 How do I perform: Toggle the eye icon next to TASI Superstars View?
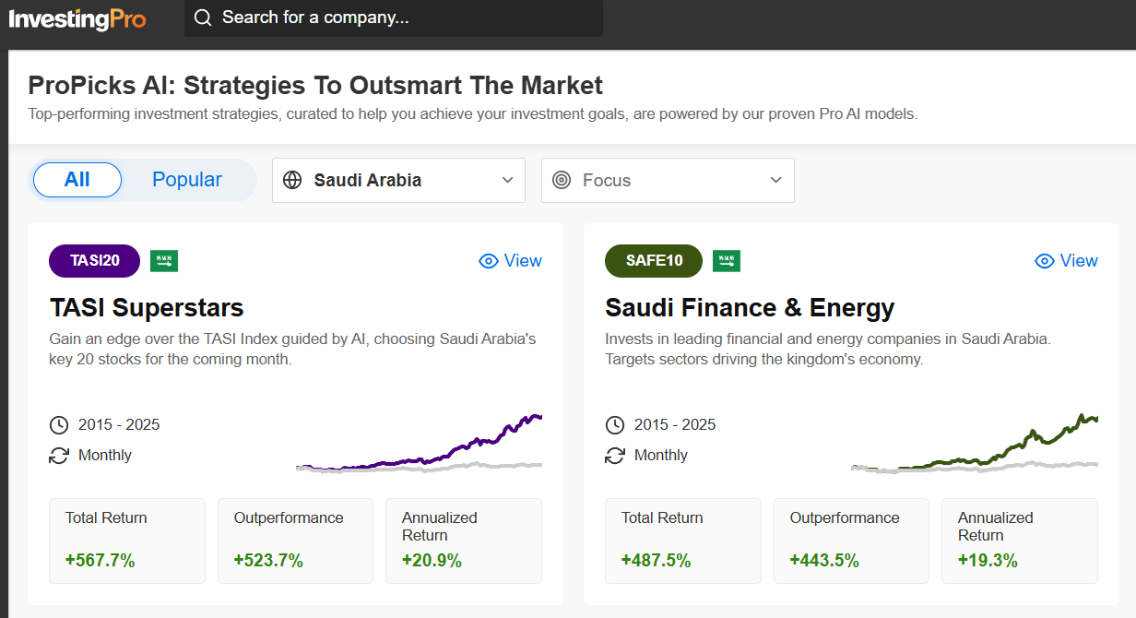pos(488,261)
